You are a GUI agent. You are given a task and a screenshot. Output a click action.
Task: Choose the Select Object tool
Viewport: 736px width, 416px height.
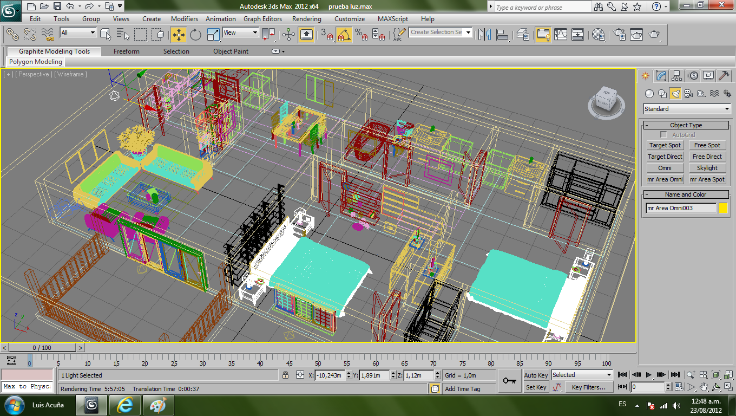[x=106, y=35]
